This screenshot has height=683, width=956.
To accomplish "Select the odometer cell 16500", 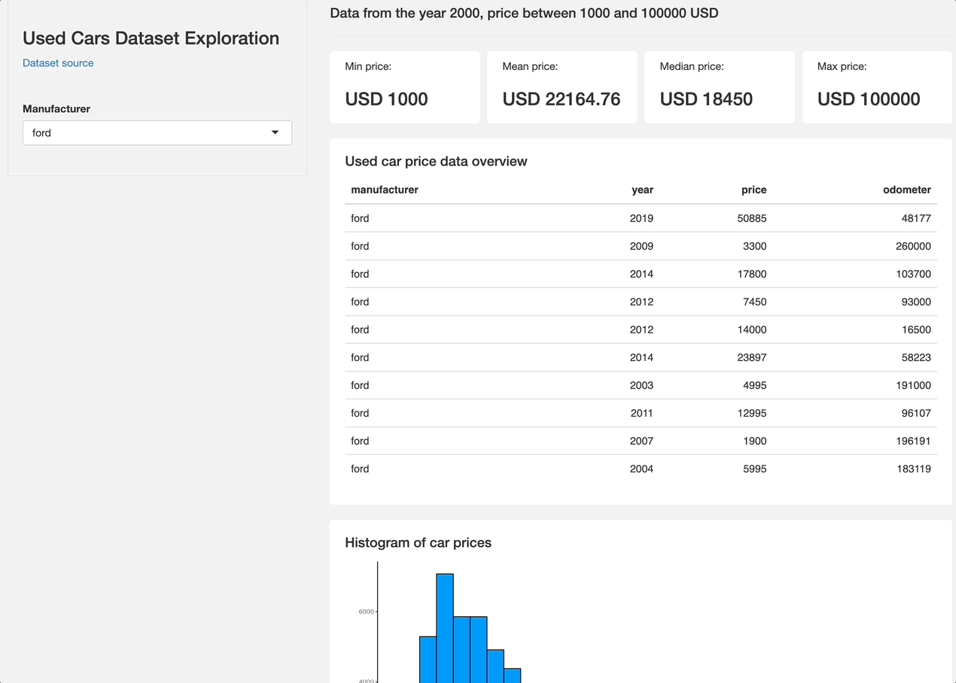I will 916,329.
